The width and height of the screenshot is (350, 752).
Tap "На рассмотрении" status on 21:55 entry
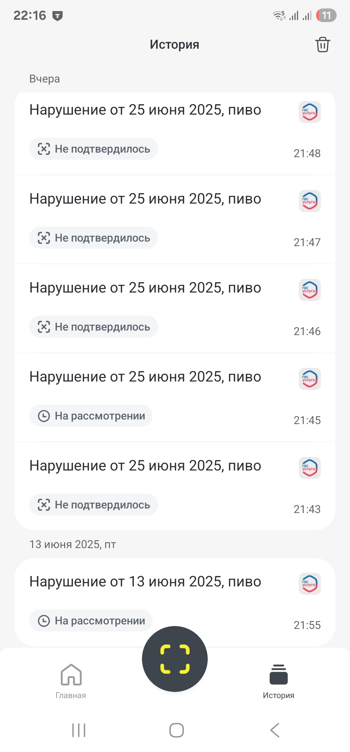[91, 620]
